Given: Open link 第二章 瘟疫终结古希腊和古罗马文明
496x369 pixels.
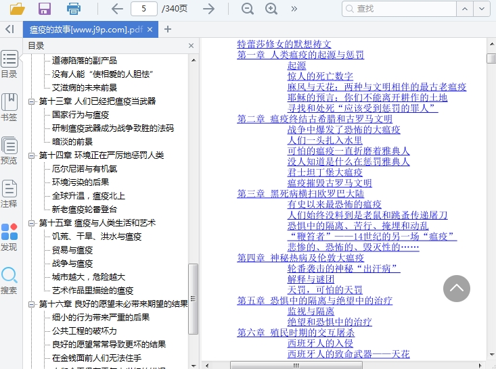Looking at the screenshot, I should 315,119.
